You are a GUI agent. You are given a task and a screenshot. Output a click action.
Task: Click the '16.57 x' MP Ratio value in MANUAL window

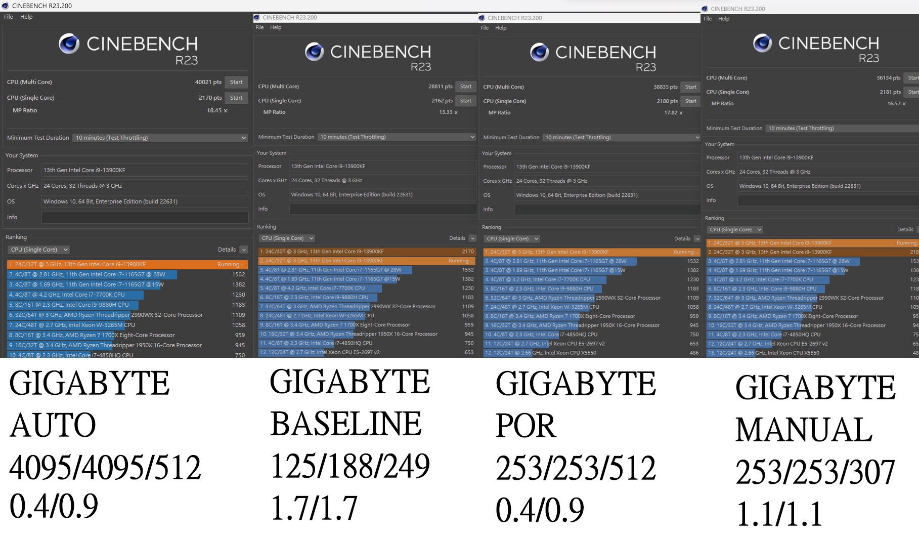pos(896,103)
